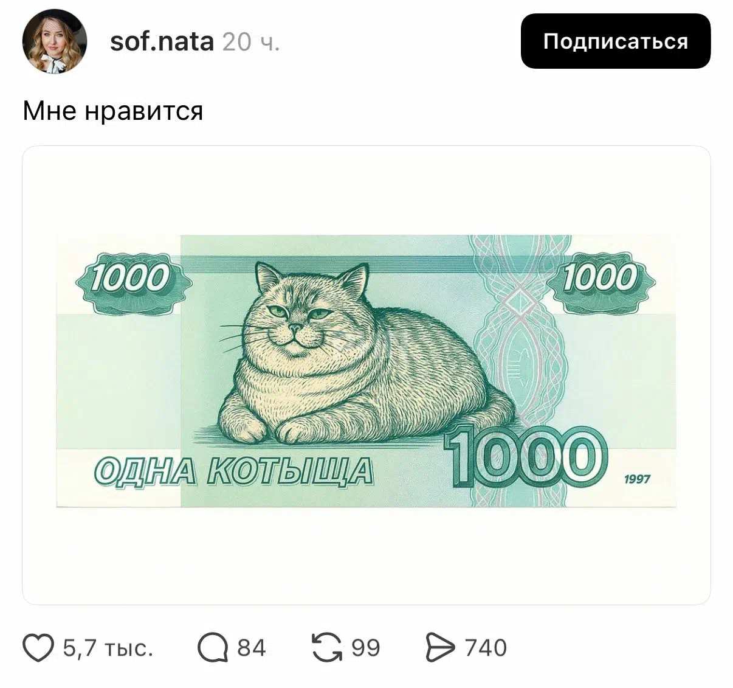This screenshot has width=733, height=688.
Task: Open comments via the speech bubble icon
Action: click(213, 648)
